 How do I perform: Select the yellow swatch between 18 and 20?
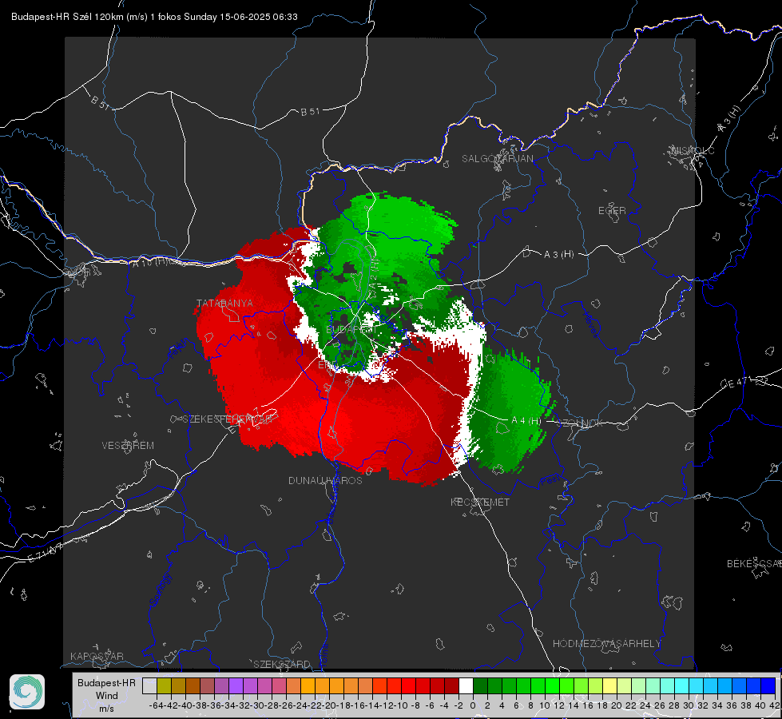point(610,686)
